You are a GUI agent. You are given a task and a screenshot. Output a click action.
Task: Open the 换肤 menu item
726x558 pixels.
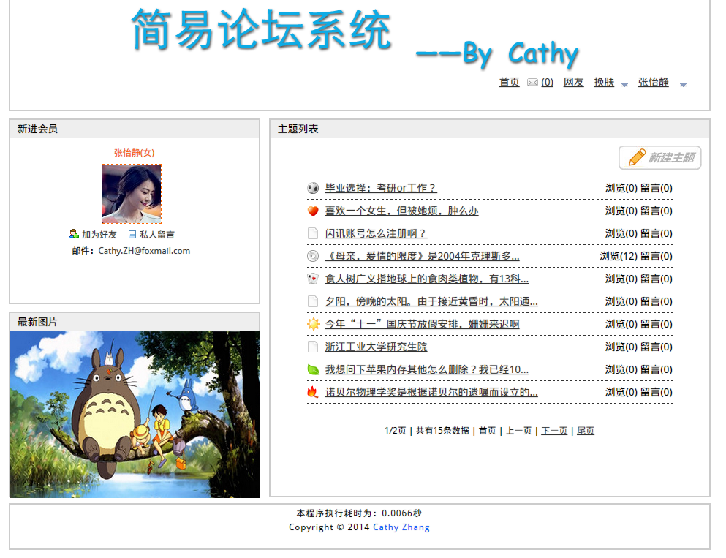point(604,83)
